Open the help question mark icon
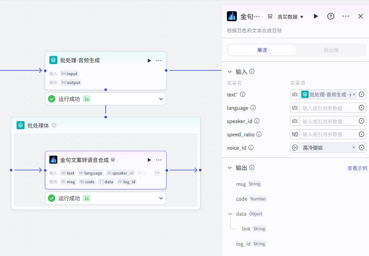369x256 pixels. click(x=331, y=16)
